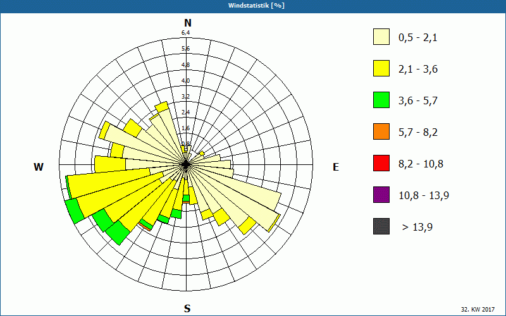Click the 10,8 - 13,9 legend text
Image resolution: width=506 pixels, height=316 pixels.
click(x=424, y=196)
